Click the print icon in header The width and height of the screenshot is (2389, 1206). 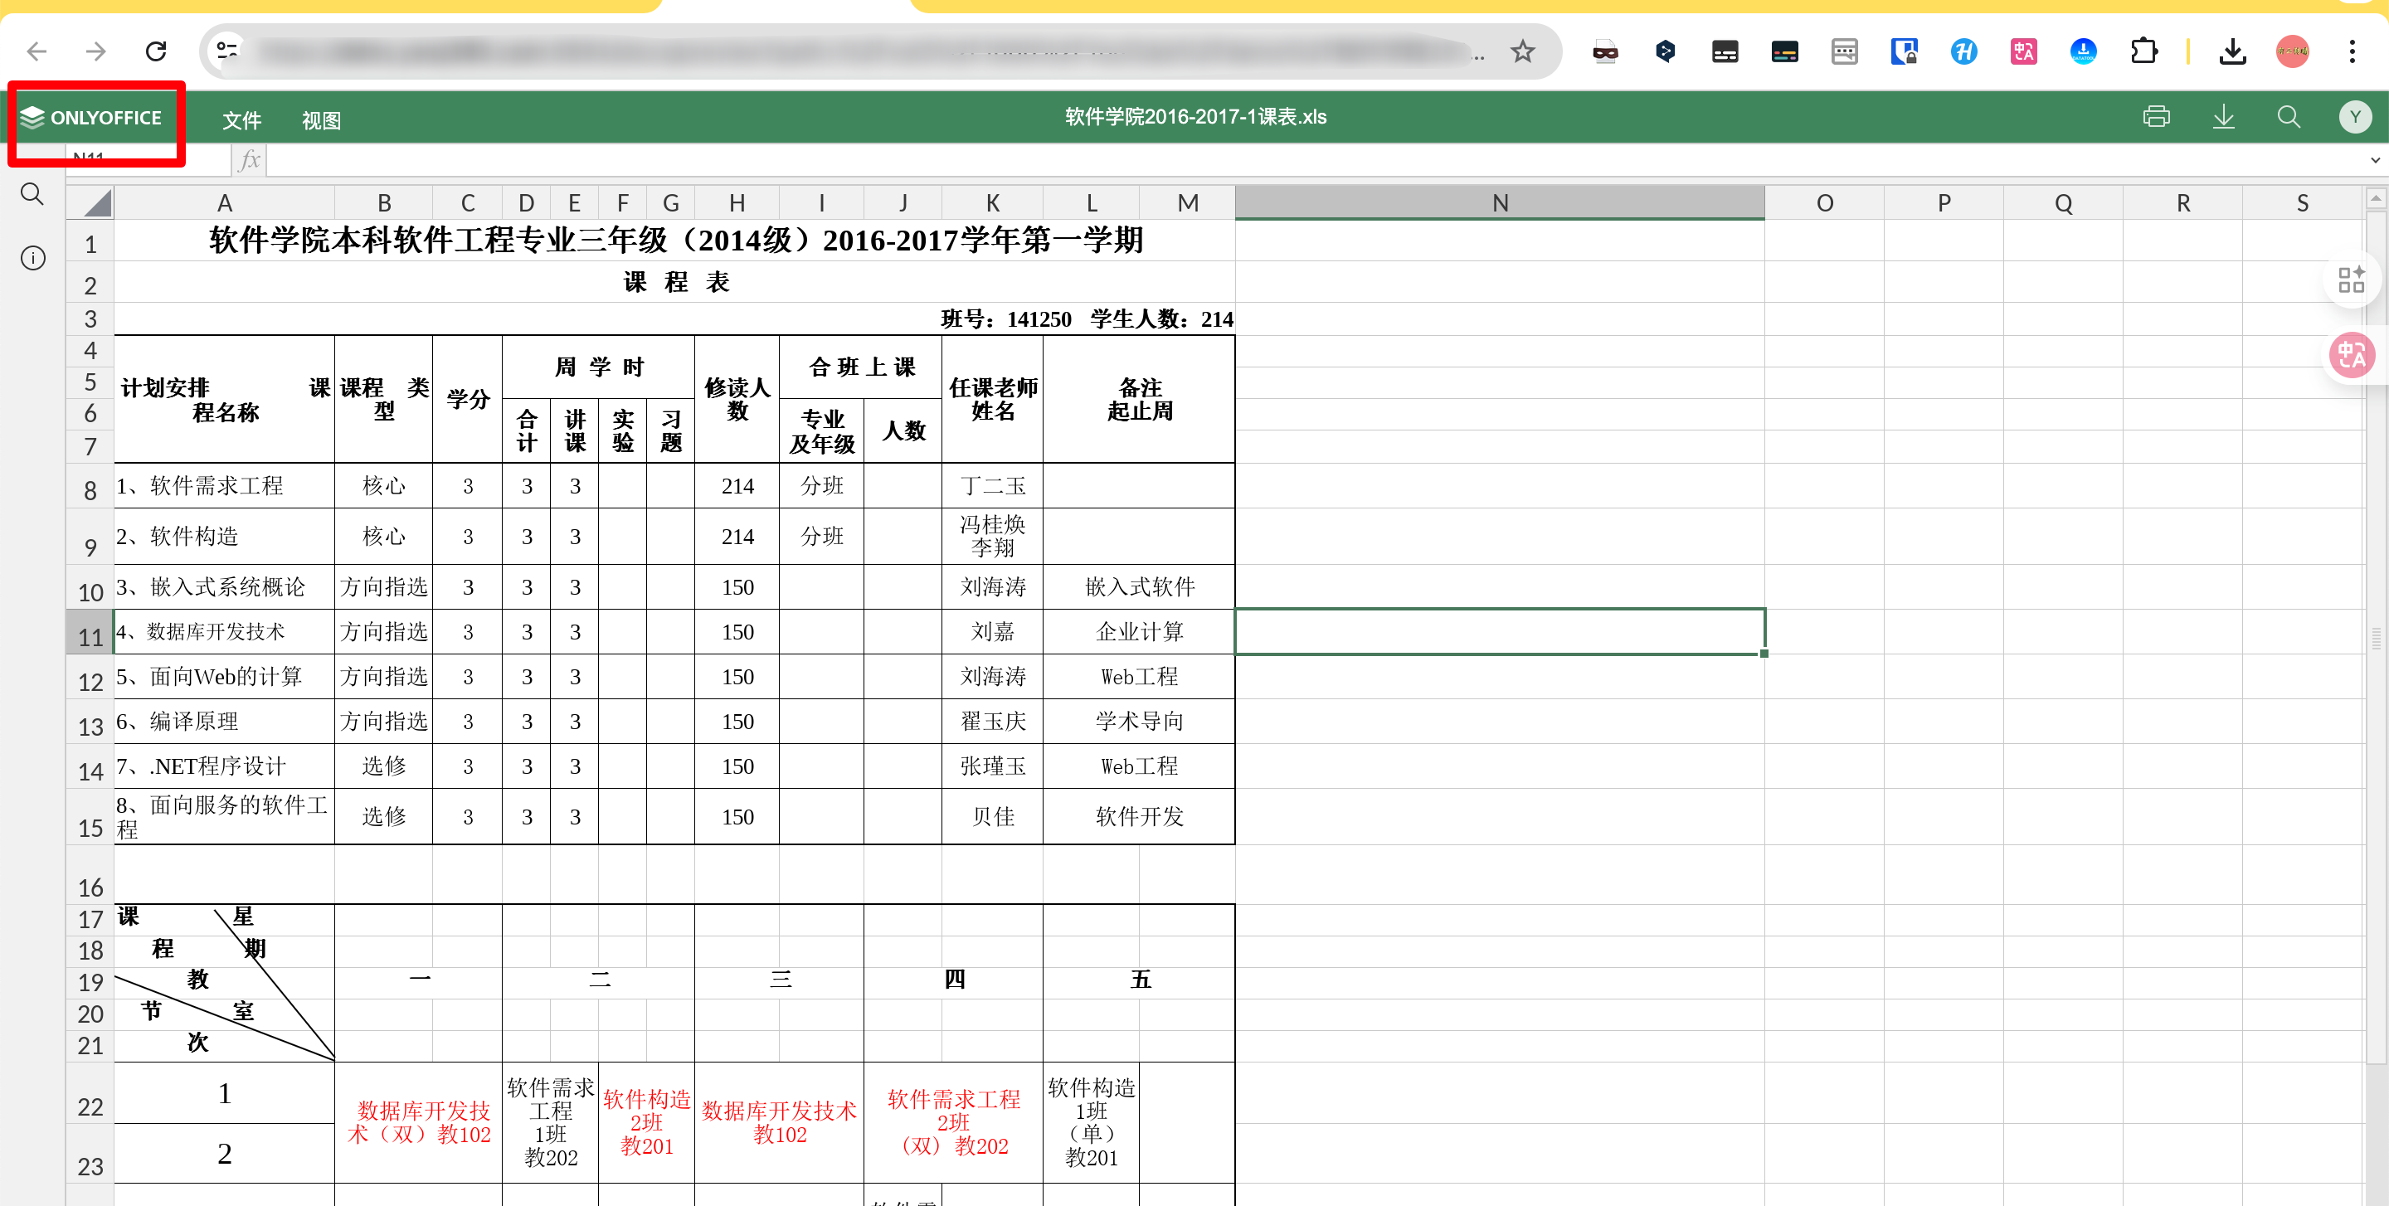pos(2155,117)
